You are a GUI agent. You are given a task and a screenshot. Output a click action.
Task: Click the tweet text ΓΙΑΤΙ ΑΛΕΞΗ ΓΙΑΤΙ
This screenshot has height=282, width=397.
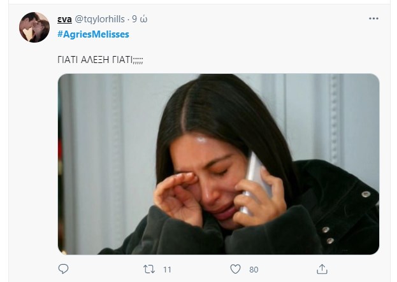coord(101,59)
